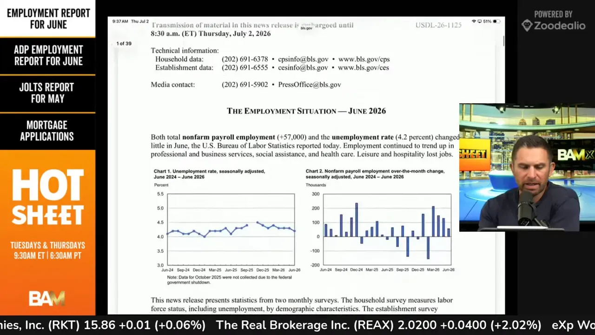This screenshot has height=335, width=595.
Task: Click the BAM logo in sidebar
Action: pyautogui.click(x=47, y=298)
